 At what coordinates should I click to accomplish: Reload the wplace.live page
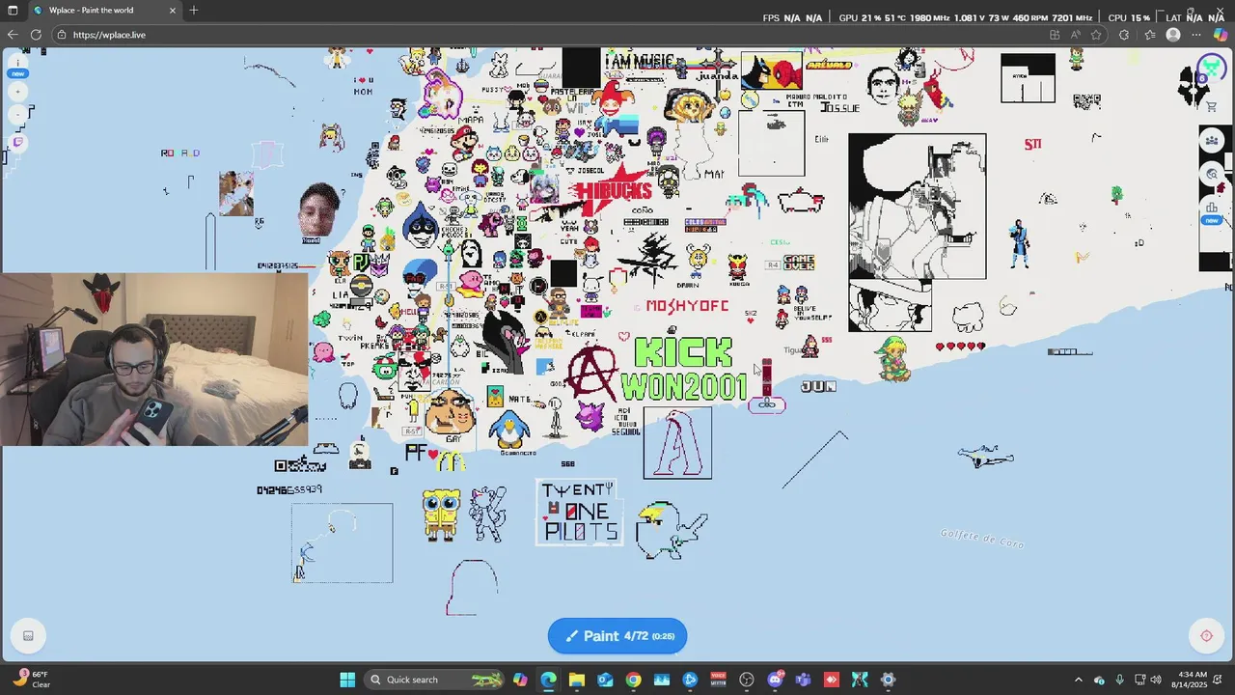[36, 35]
